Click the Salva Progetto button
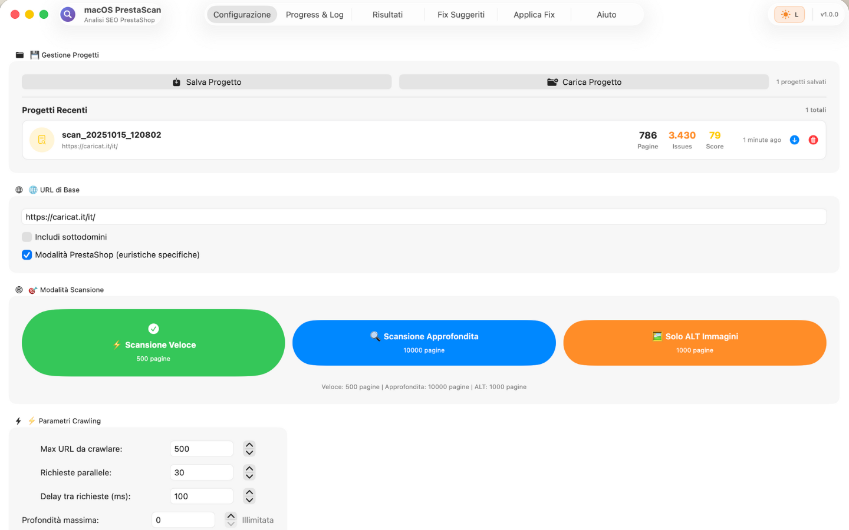This screenshot has width=849, height=530. (x=206, y=82)
